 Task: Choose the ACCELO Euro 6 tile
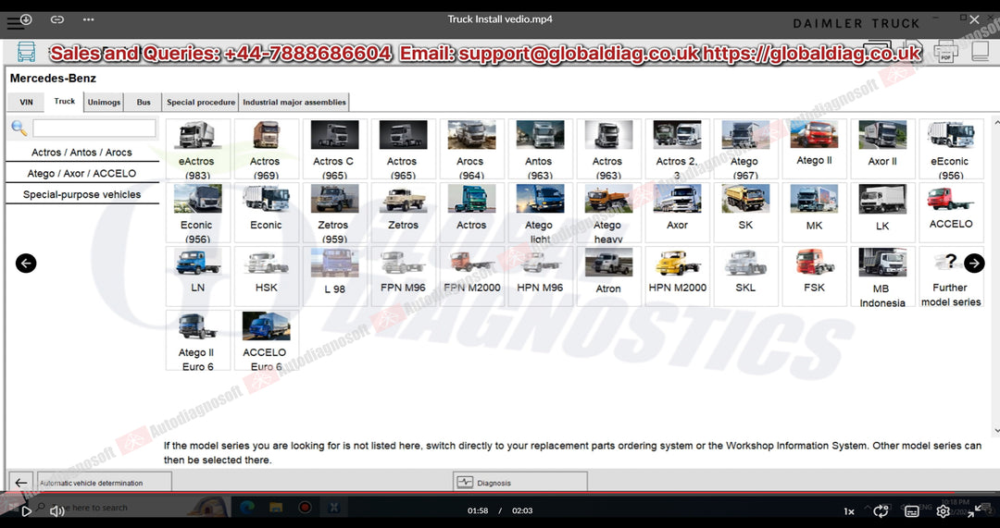pos(266,340)
